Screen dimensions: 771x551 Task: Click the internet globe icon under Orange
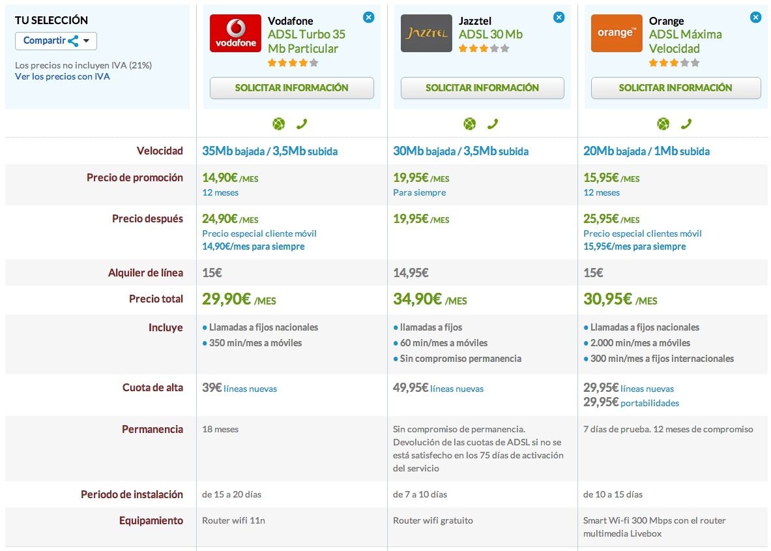(x=663, y=124)
